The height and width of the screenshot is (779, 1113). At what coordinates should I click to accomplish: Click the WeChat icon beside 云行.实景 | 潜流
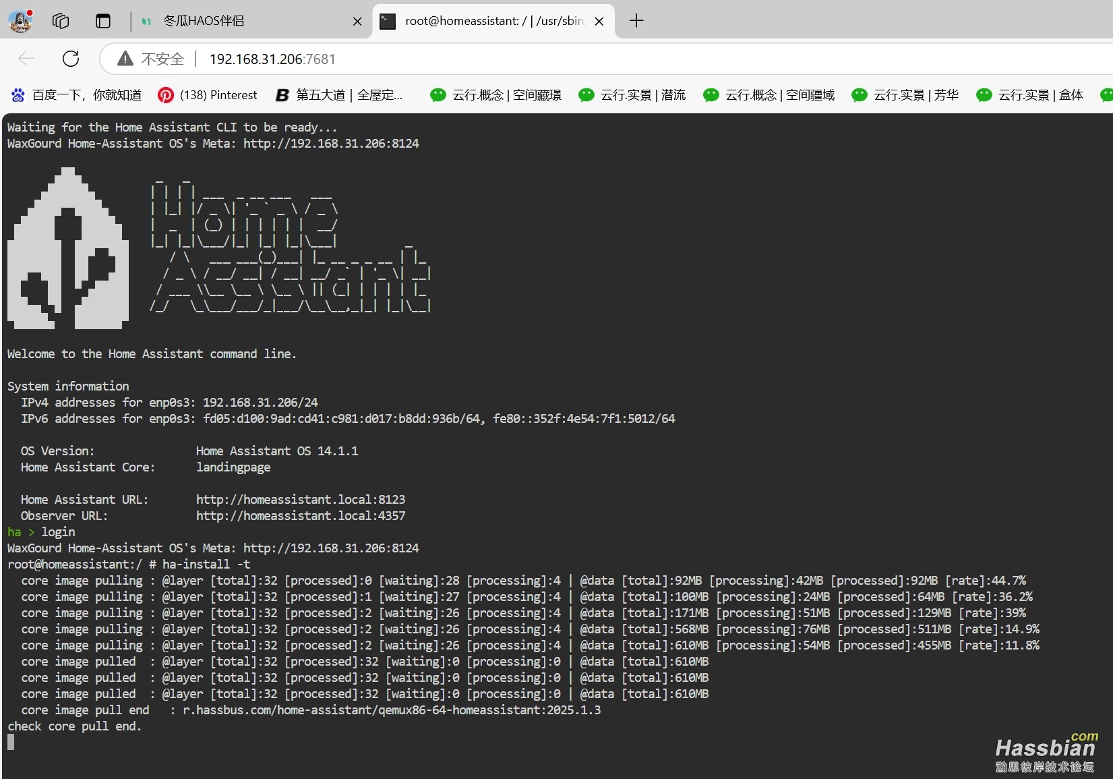click(x=586, y=95)
